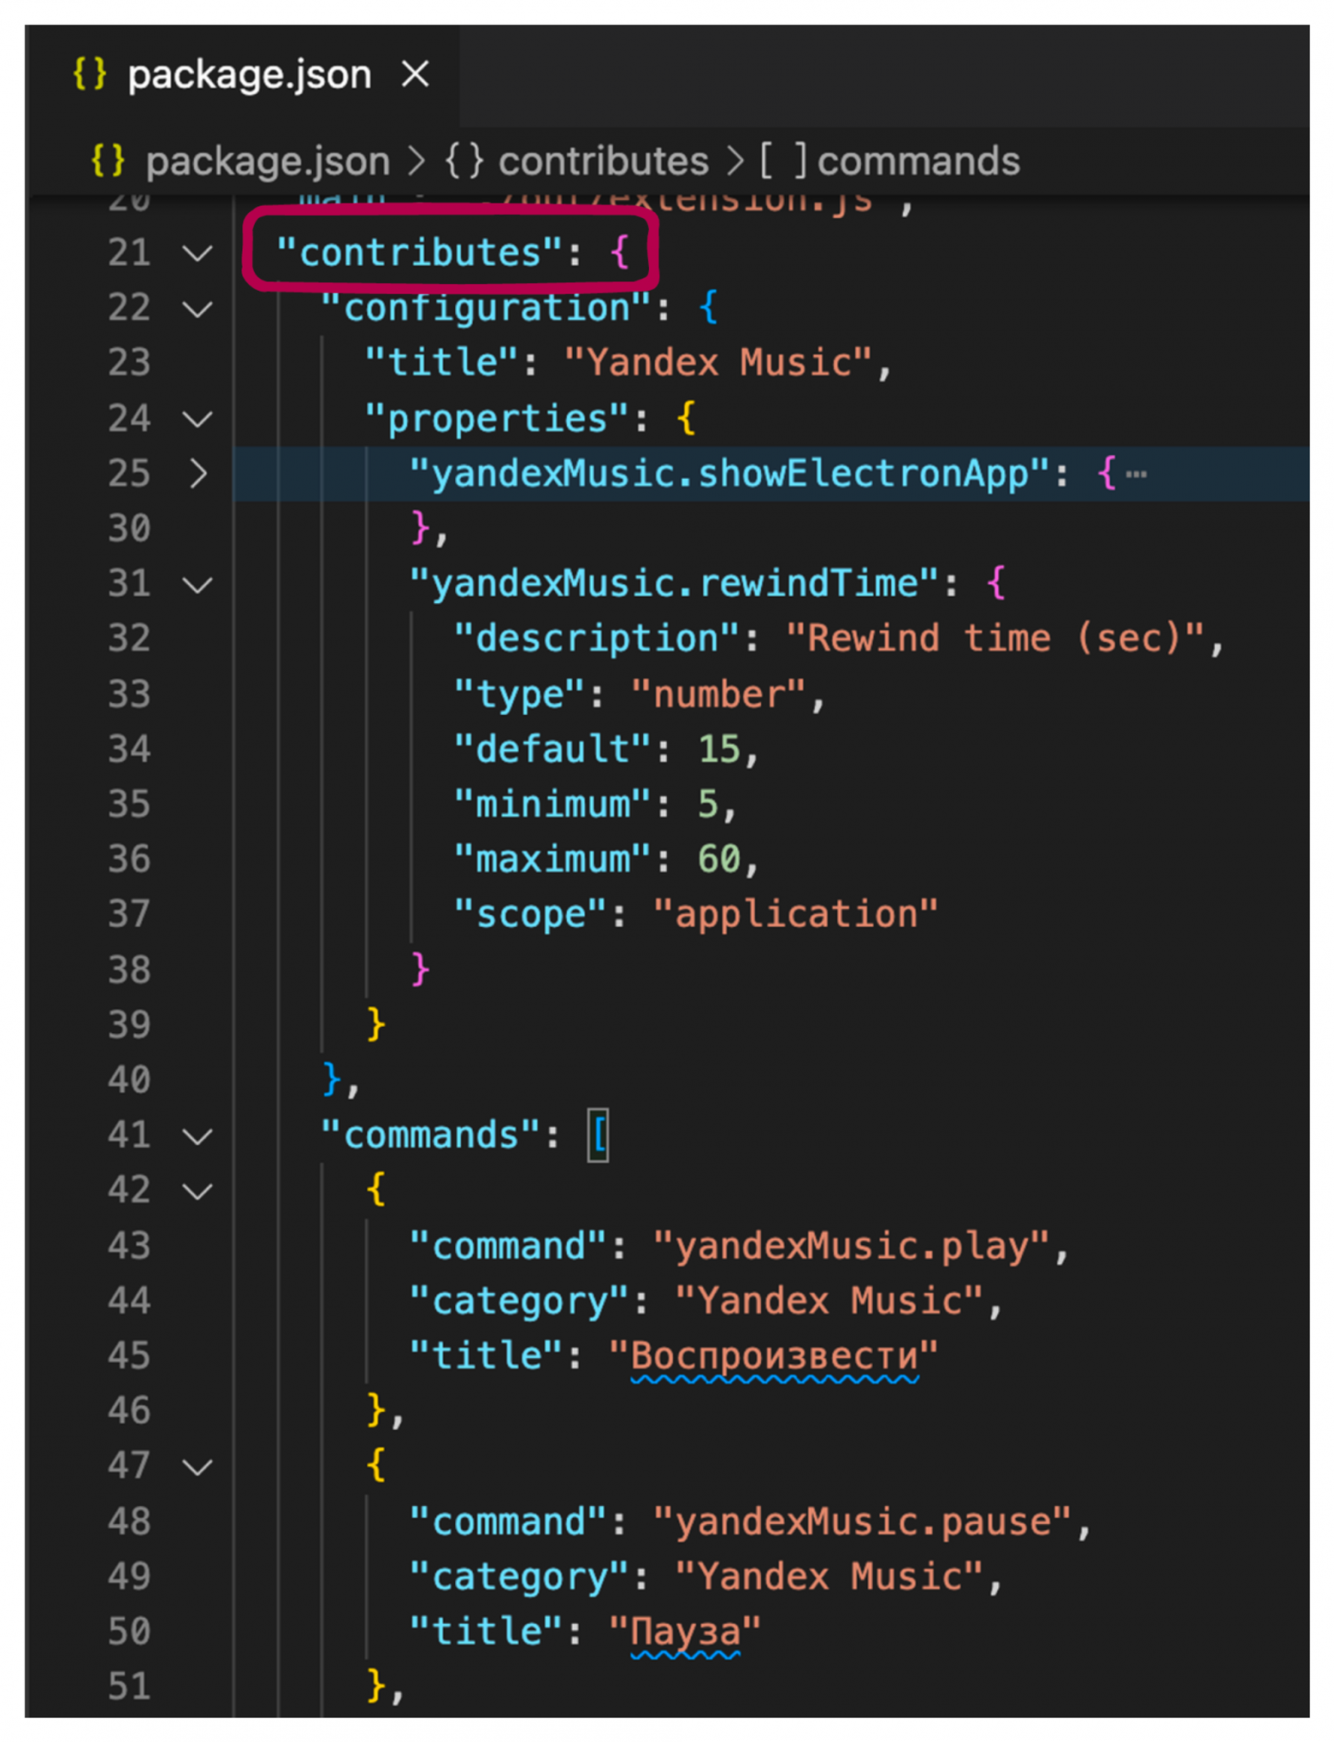Click package.json in the breadcrumb
Image resolution: width=1334 pixels, height=1742 pixels.
(x=267, y=161)
